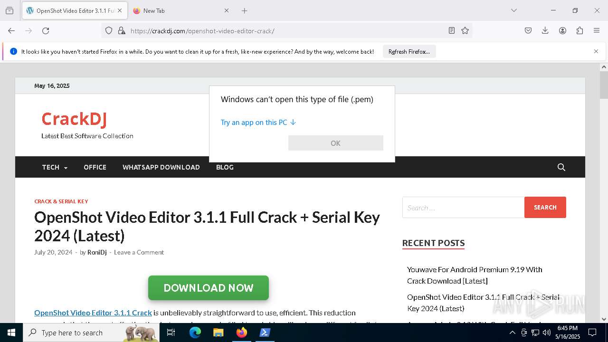The image size is (608, 342).
Task: Open CRACK & SERIAL KEY category link
Action: (61, 201)
